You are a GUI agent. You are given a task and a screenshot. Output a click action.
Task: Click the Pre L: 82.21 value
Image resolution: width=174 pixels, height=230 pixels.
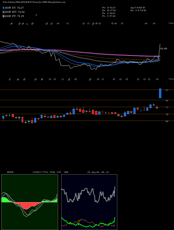click(109, 13)
